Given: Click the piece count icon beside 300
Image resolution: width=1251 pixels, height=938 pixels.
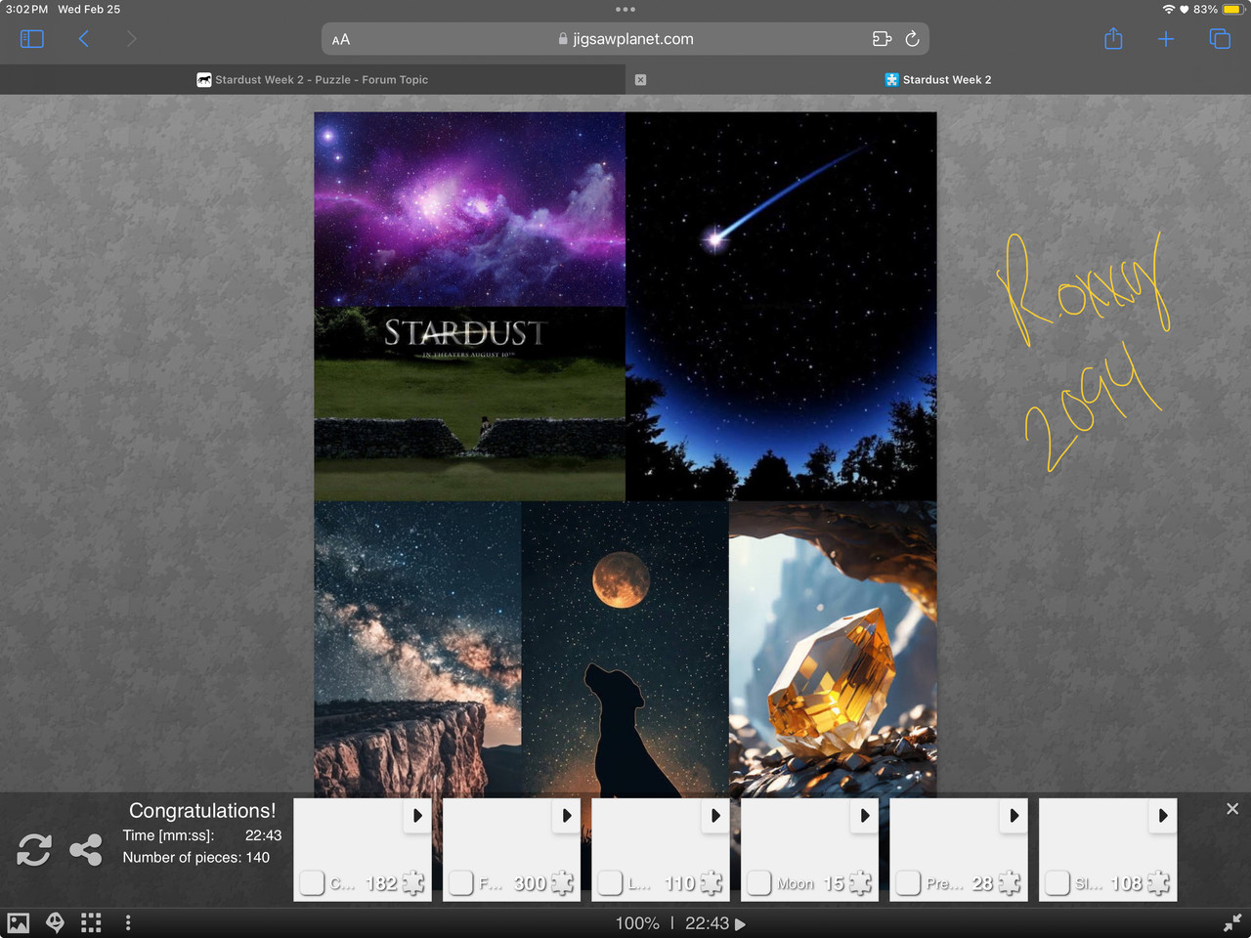Looking at the screenshot, I should (x=562, y=883).
